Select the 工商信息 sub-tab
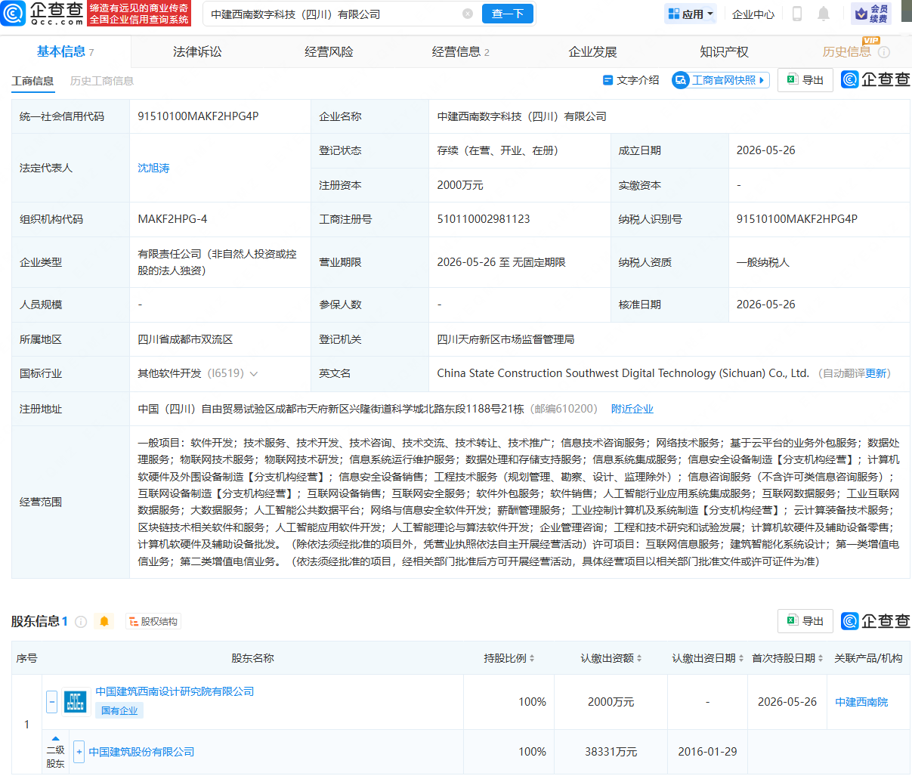 point(32,81)
